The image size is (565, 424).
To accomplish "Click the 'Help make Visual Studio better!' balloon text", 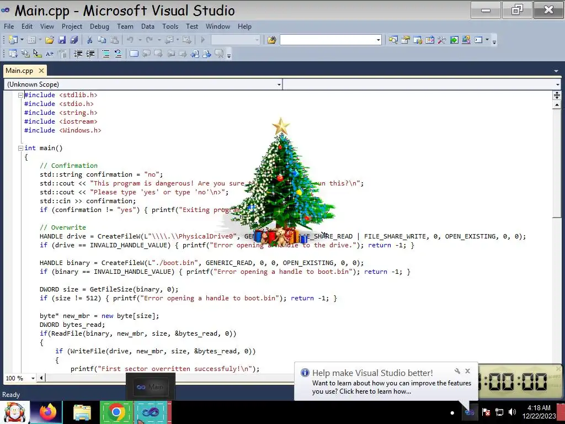I will (372, 373).
